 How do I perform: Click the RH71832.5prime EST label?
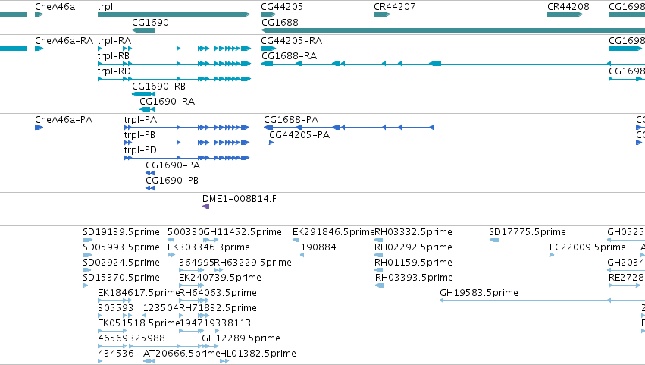[x=218, y=308]
